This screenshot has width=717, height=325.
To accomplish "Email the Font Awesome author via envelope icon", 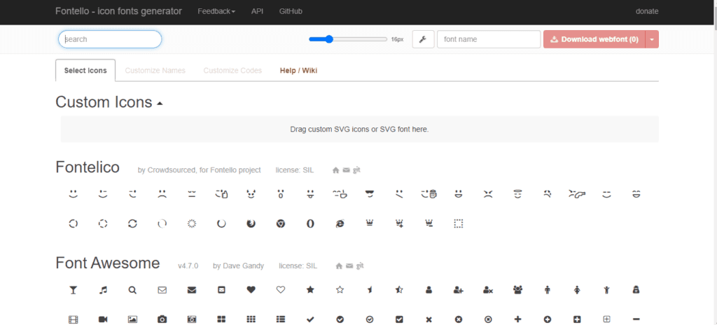I will [349, 266].
